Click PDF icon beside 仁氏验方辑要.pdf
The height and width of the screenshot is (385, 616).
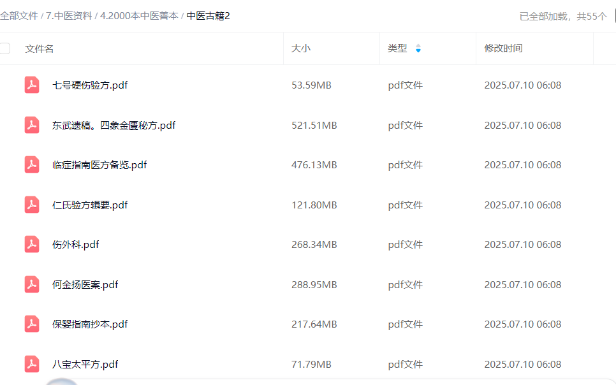(32, 205)
